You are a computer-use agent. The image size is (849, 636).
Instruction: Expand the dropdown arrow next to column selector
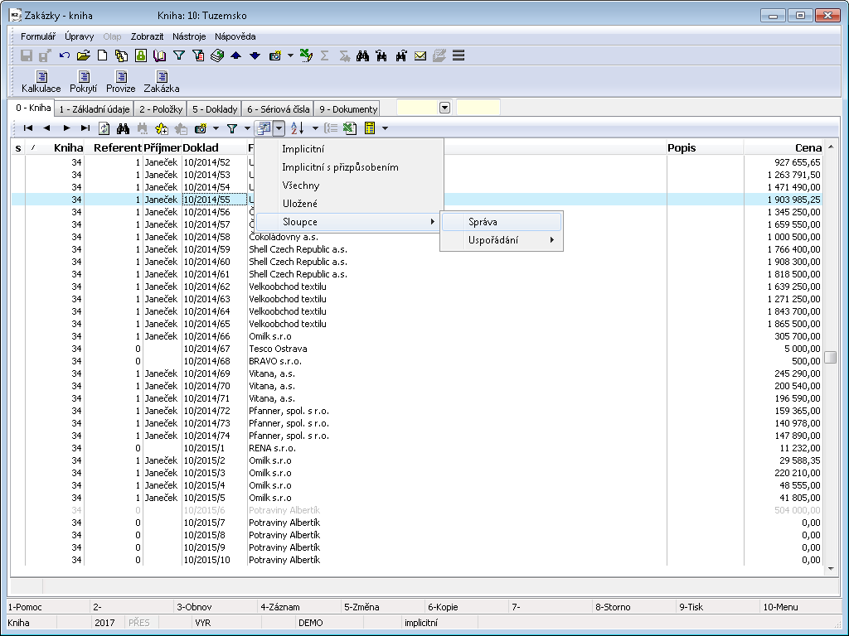(x=279, y=128)
